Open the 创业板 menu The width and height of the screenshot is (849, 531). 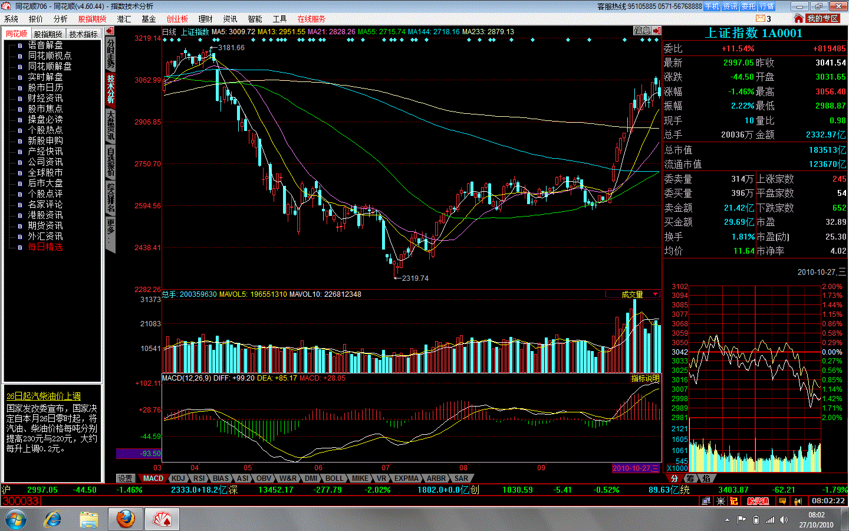(x=177, y=19)
